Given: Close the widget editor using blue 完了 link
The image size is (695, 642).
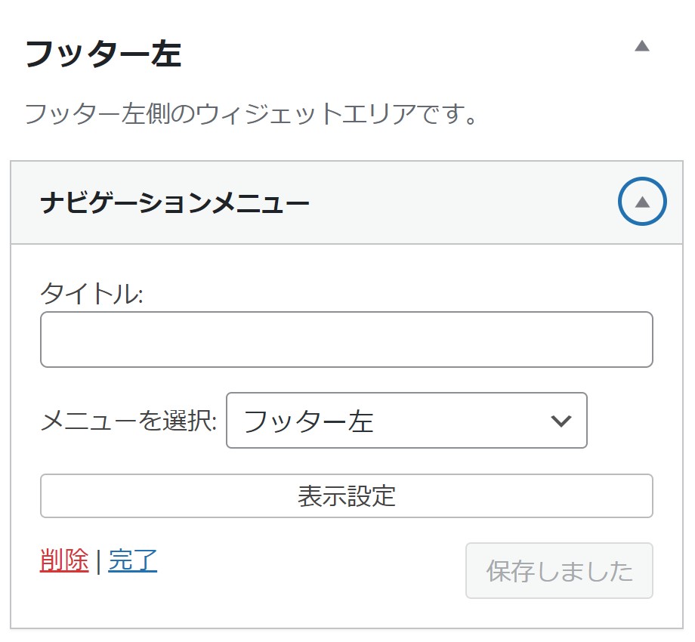Looking at the screenshot, I should click(x=132, y=560).
